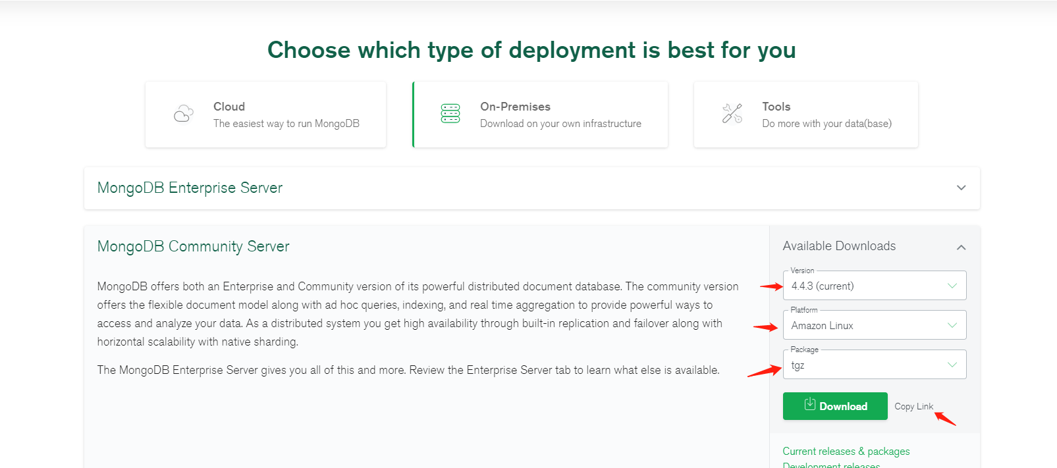This screenshot has height=468, width=1057.
Task: Select the On-Premises deployment tab
Action: [540, 115]
